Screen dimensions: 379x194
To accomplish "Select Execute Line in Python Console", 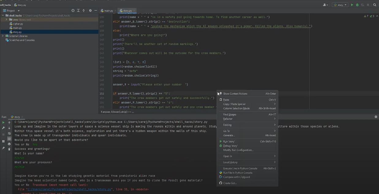I will pos(248,168).
